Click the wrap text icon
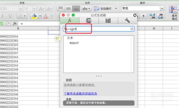This screenshot has height=108, width=179. [96, 9]
